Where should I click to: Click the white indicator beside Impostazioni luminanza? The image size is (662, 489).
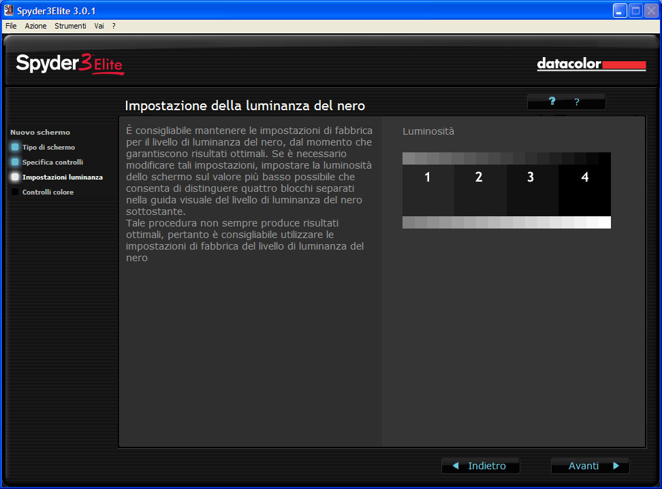coord(15,177)
